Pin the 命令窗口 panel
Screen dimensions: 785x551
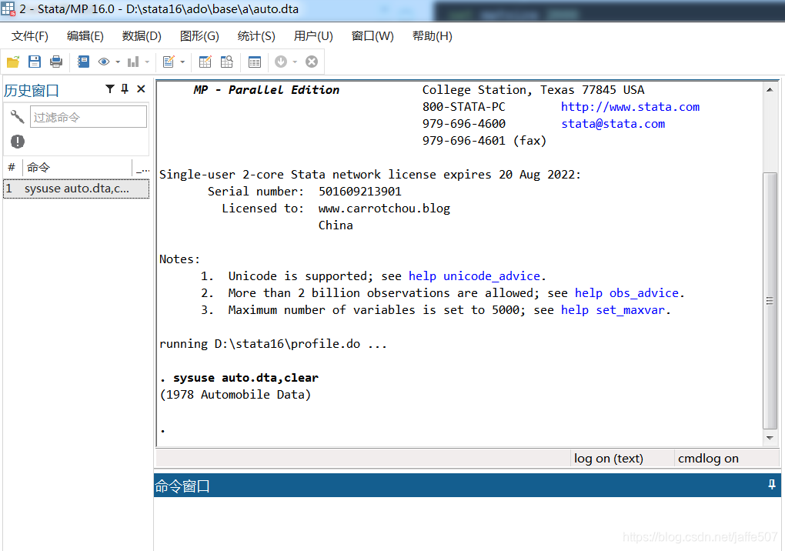pos(771,485)
